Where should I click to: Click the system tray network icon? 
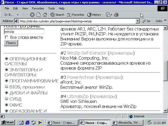click(x=149, y=123)
